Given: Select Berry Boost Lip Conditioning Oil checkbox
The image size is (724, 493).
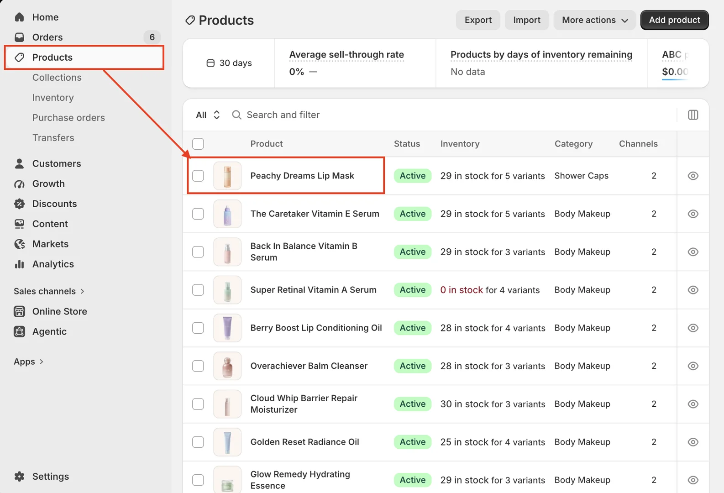Looking at the screenshot, I should pyautogui.click(x=198, y=328).
